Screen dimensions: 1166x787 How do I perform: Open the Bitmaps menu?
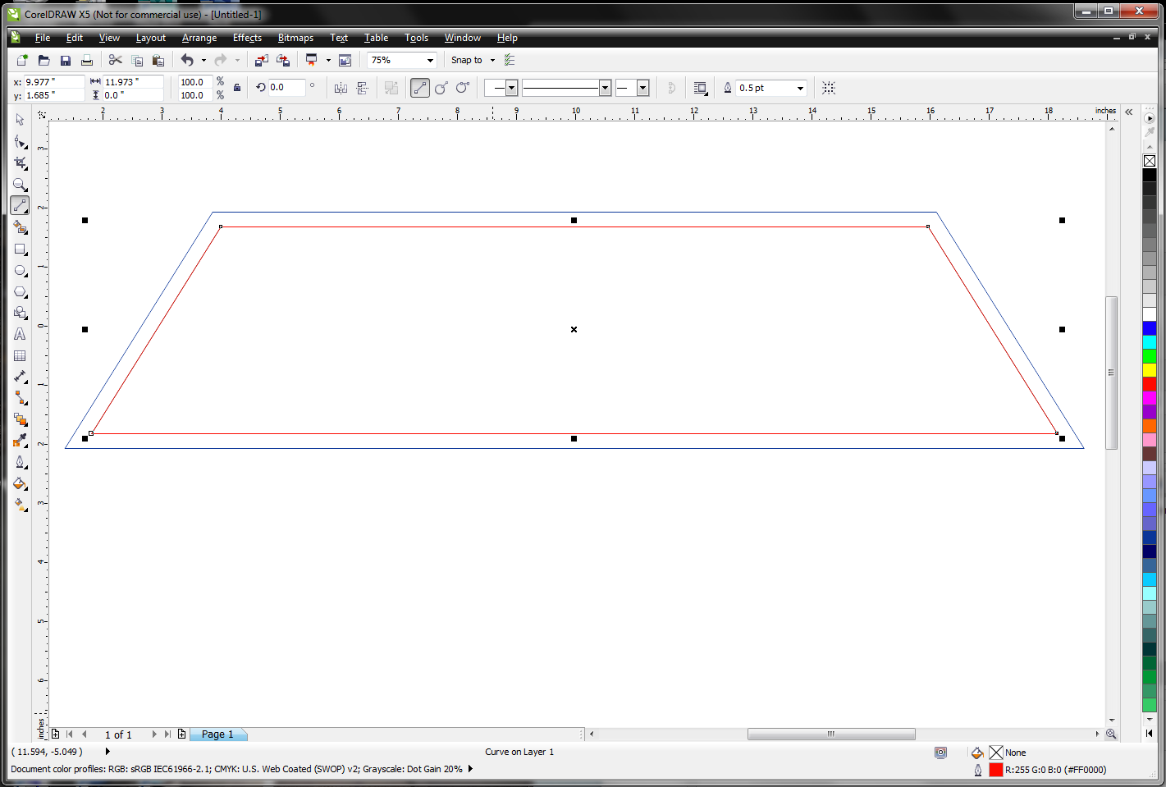295,38
